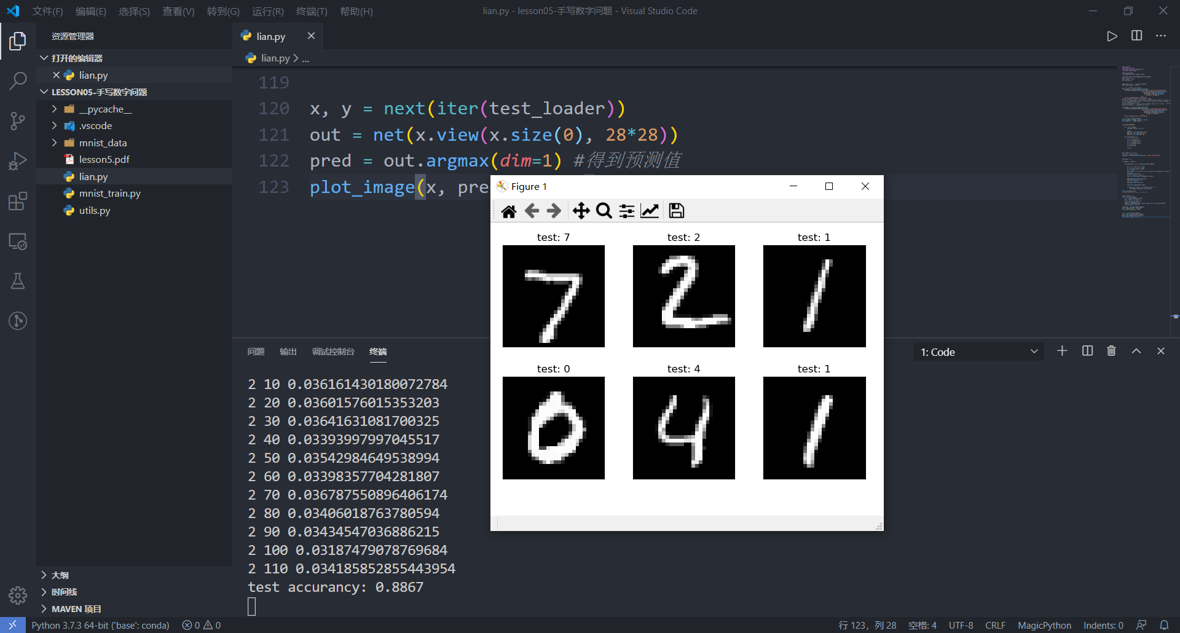Select the Pan tool in Figure 1 toolbar
The height and width of the screenshot is (633, 1180).
point(580,211)
